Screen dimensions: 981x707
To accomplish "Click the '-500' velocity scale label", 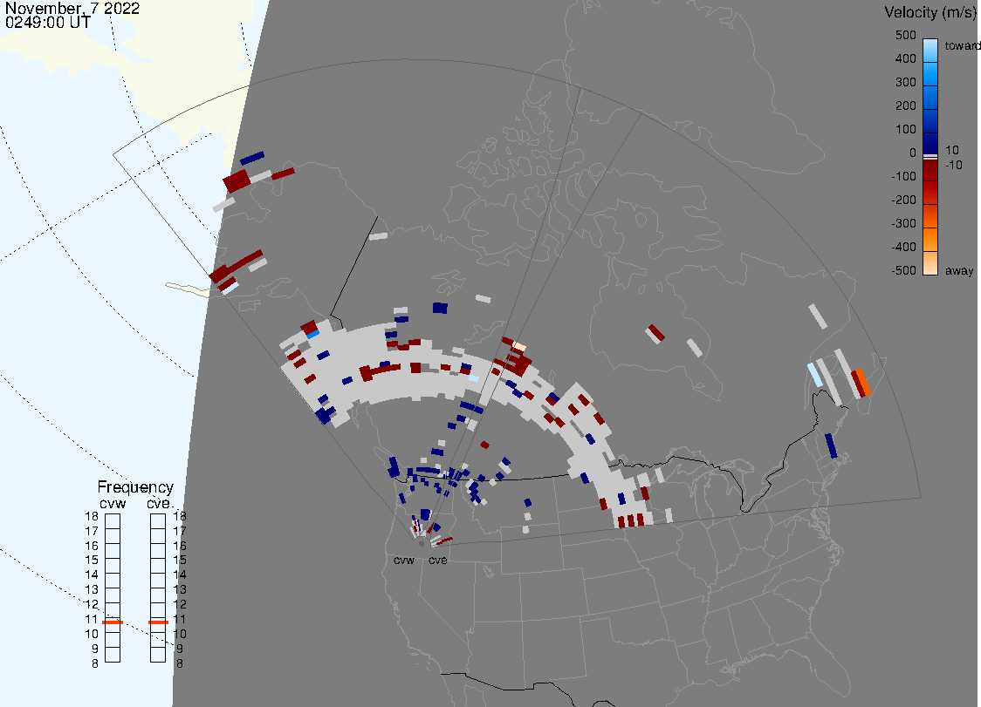I will 903,270.
